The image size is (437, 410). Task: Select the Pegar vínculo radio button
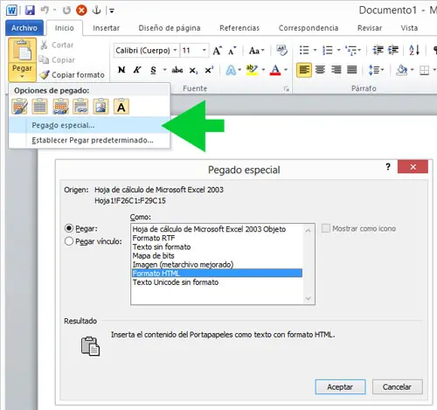tap(69, 241)
